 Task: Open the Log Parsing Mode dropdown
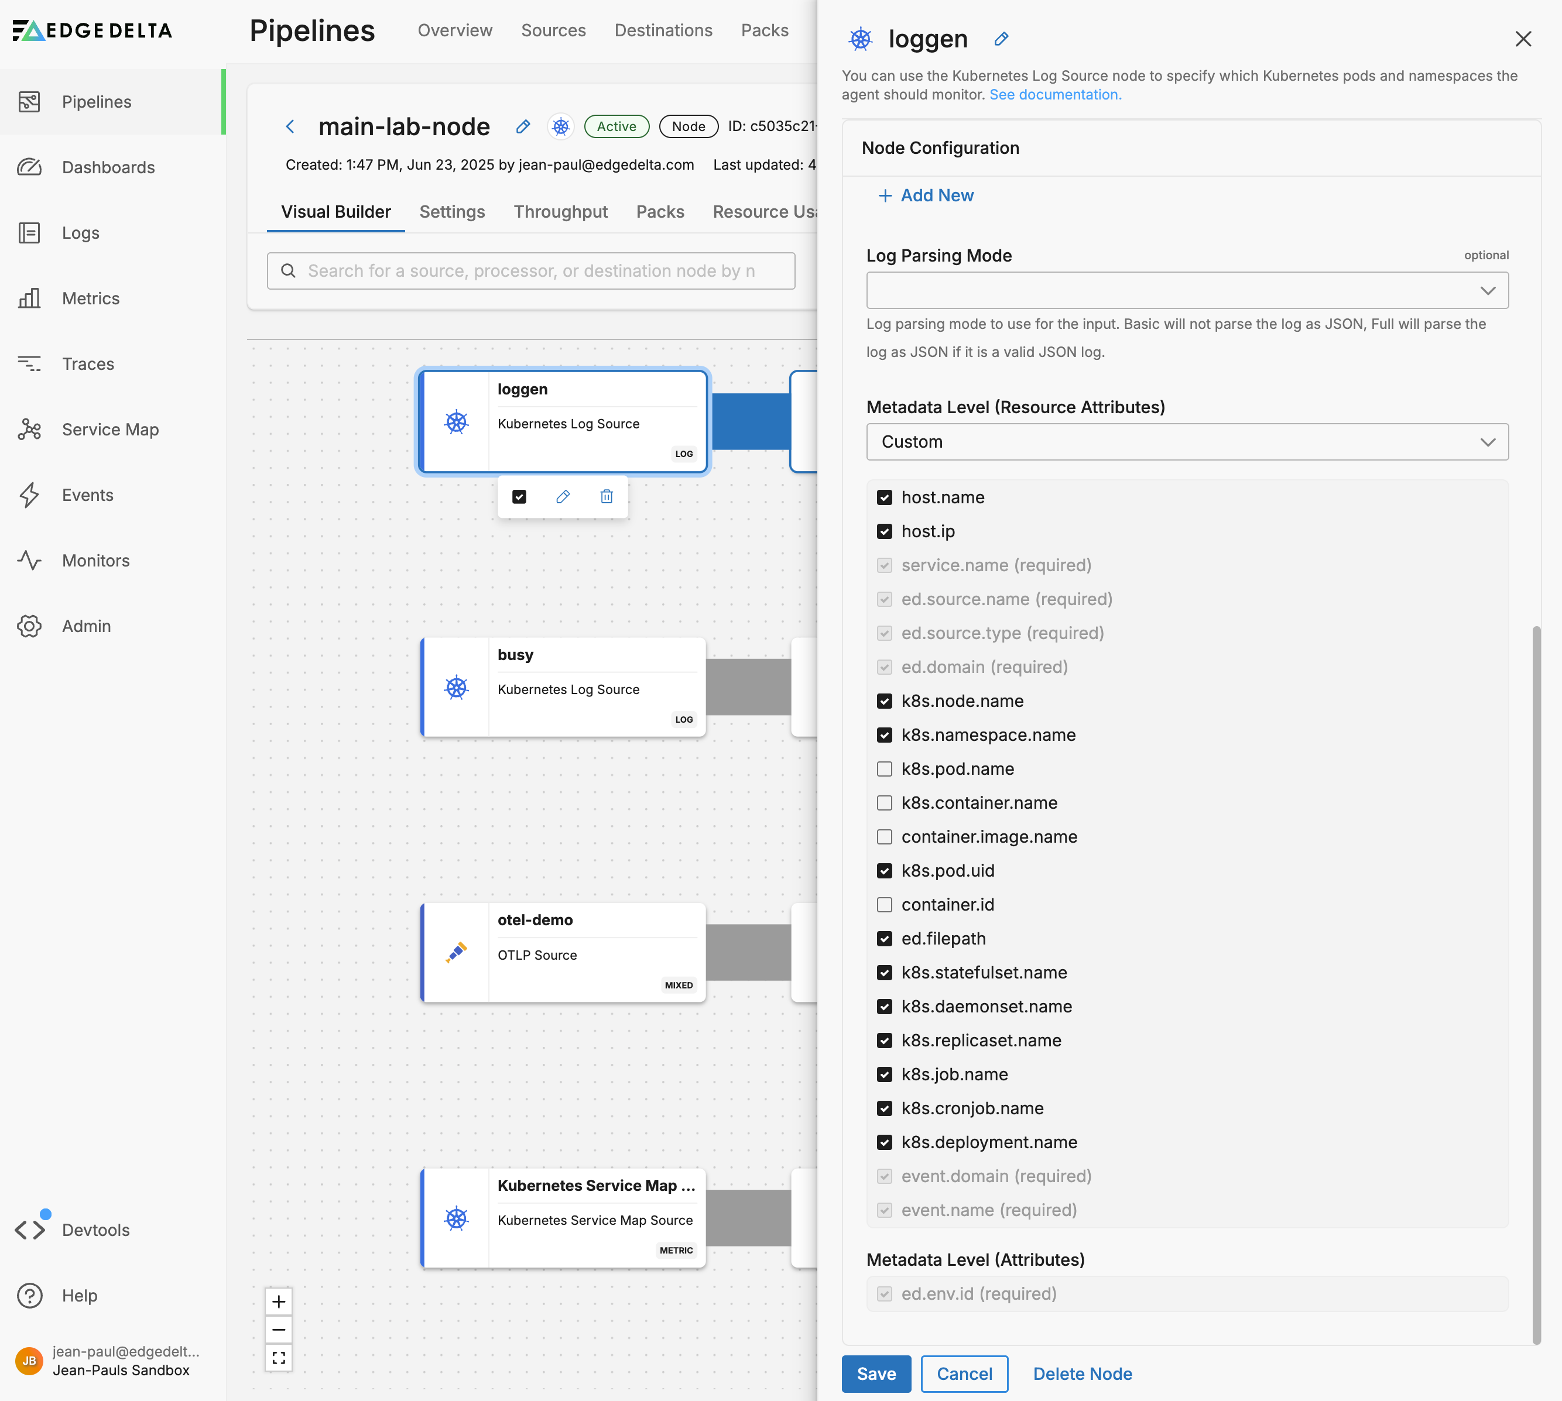click(x=1187, y=290)
